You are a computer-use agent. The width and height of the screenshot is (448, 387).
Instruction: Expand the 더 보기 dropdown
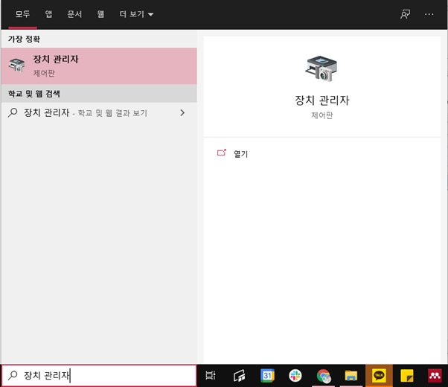click(x=136, y=14)
